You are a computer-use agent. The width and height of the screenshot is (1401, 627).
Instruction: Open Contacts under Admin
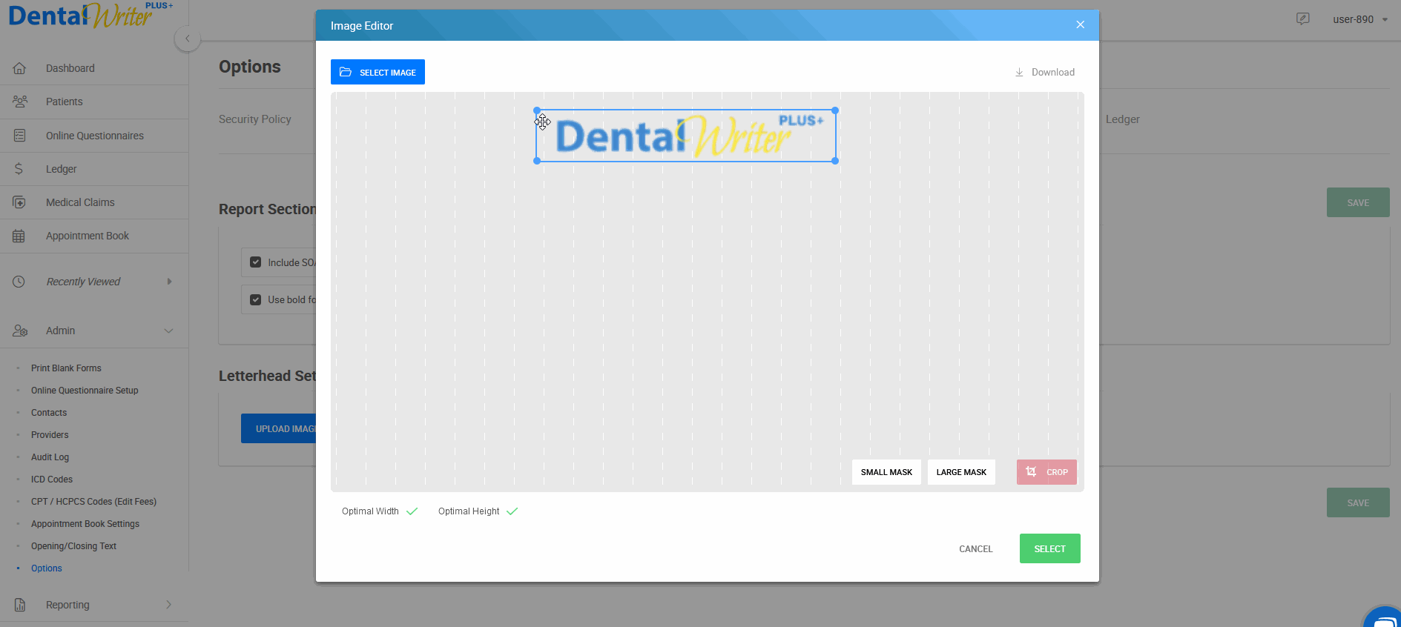pos(49,413)
